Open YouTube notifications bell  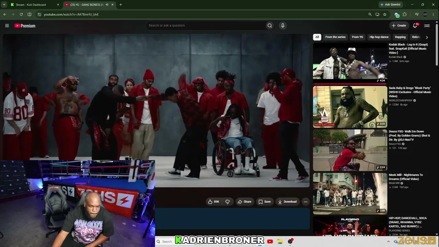click(x=415, y=25)
